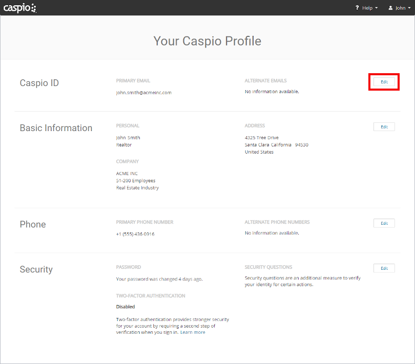Screen dimensions: 415x364
Task: Click the password changed 4 days ago text
Action: point(159,279)
